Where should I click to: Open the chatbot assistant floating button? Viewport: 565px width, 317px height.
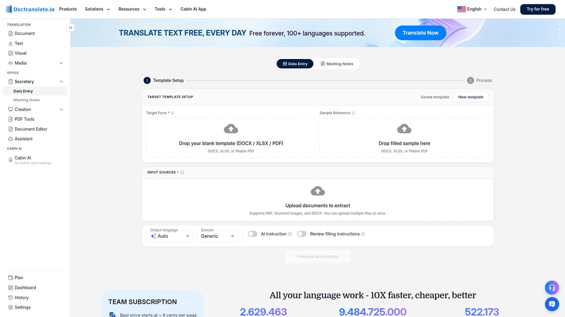point(552,304)
